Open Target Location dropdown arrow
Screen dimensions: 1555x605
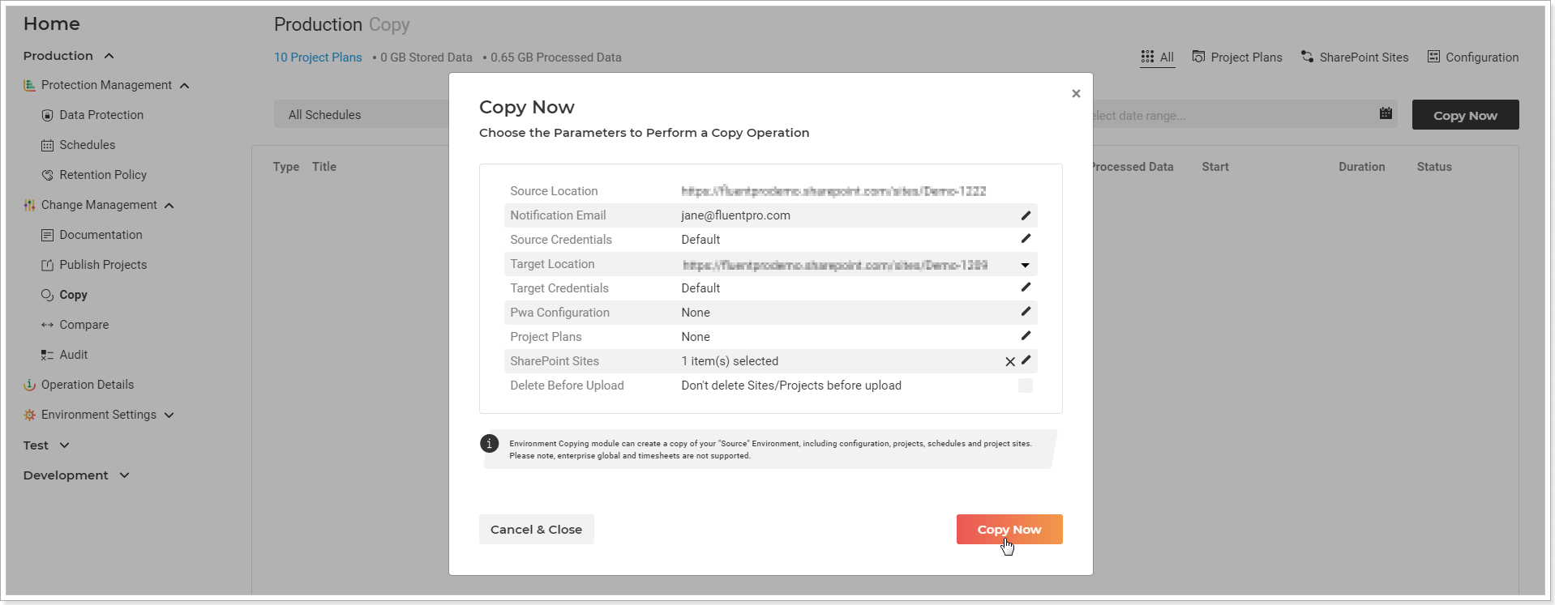point(1025,265)
